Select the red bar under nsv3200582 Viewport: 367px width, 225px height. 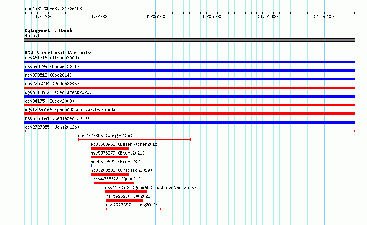pyautogui.click(x=110, y=174)
